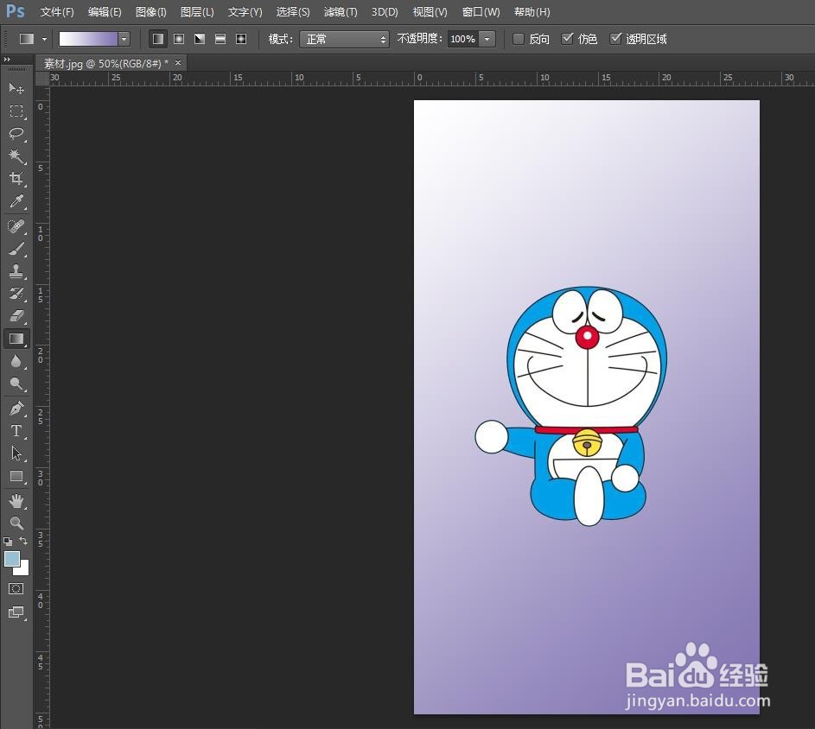This screenshot has width=815, height=729.
Task: Select the Lasso tool
Action: 16,134
